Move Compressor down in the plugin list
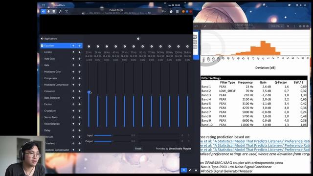Screen dimensions: 313x176 tap(79, 78)
